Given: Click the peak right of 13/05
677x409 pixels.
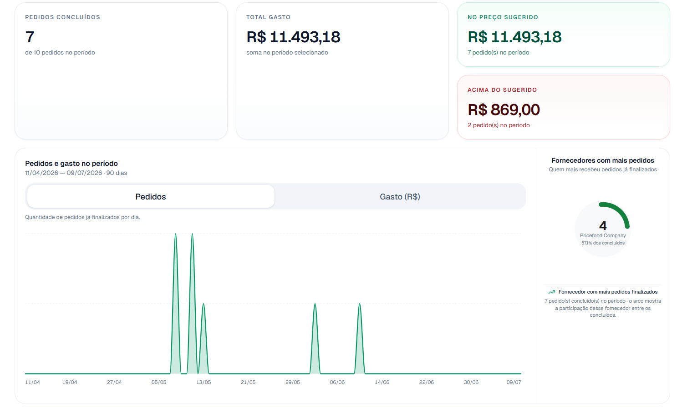Looking at the screenshot, I should [x=204, y=305].
